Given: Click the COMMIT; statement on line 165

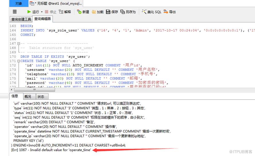Looking at the screenshot, I should click(x=28, y=35).
